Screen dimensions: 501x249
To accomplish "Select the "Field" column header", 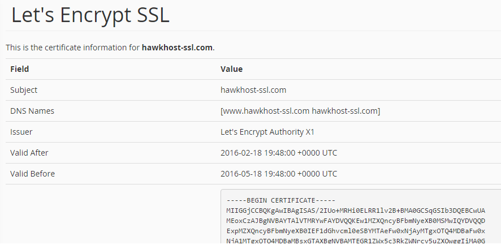I will point(20,69).
